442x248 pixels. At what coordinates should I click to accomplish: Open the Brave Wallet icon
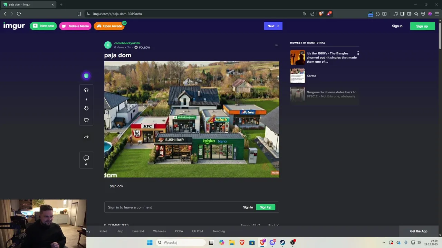click(x=409, y=14)
